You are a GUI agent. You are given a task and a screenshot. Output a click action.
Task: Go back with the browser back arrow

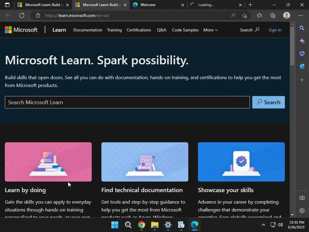point(8,15)
